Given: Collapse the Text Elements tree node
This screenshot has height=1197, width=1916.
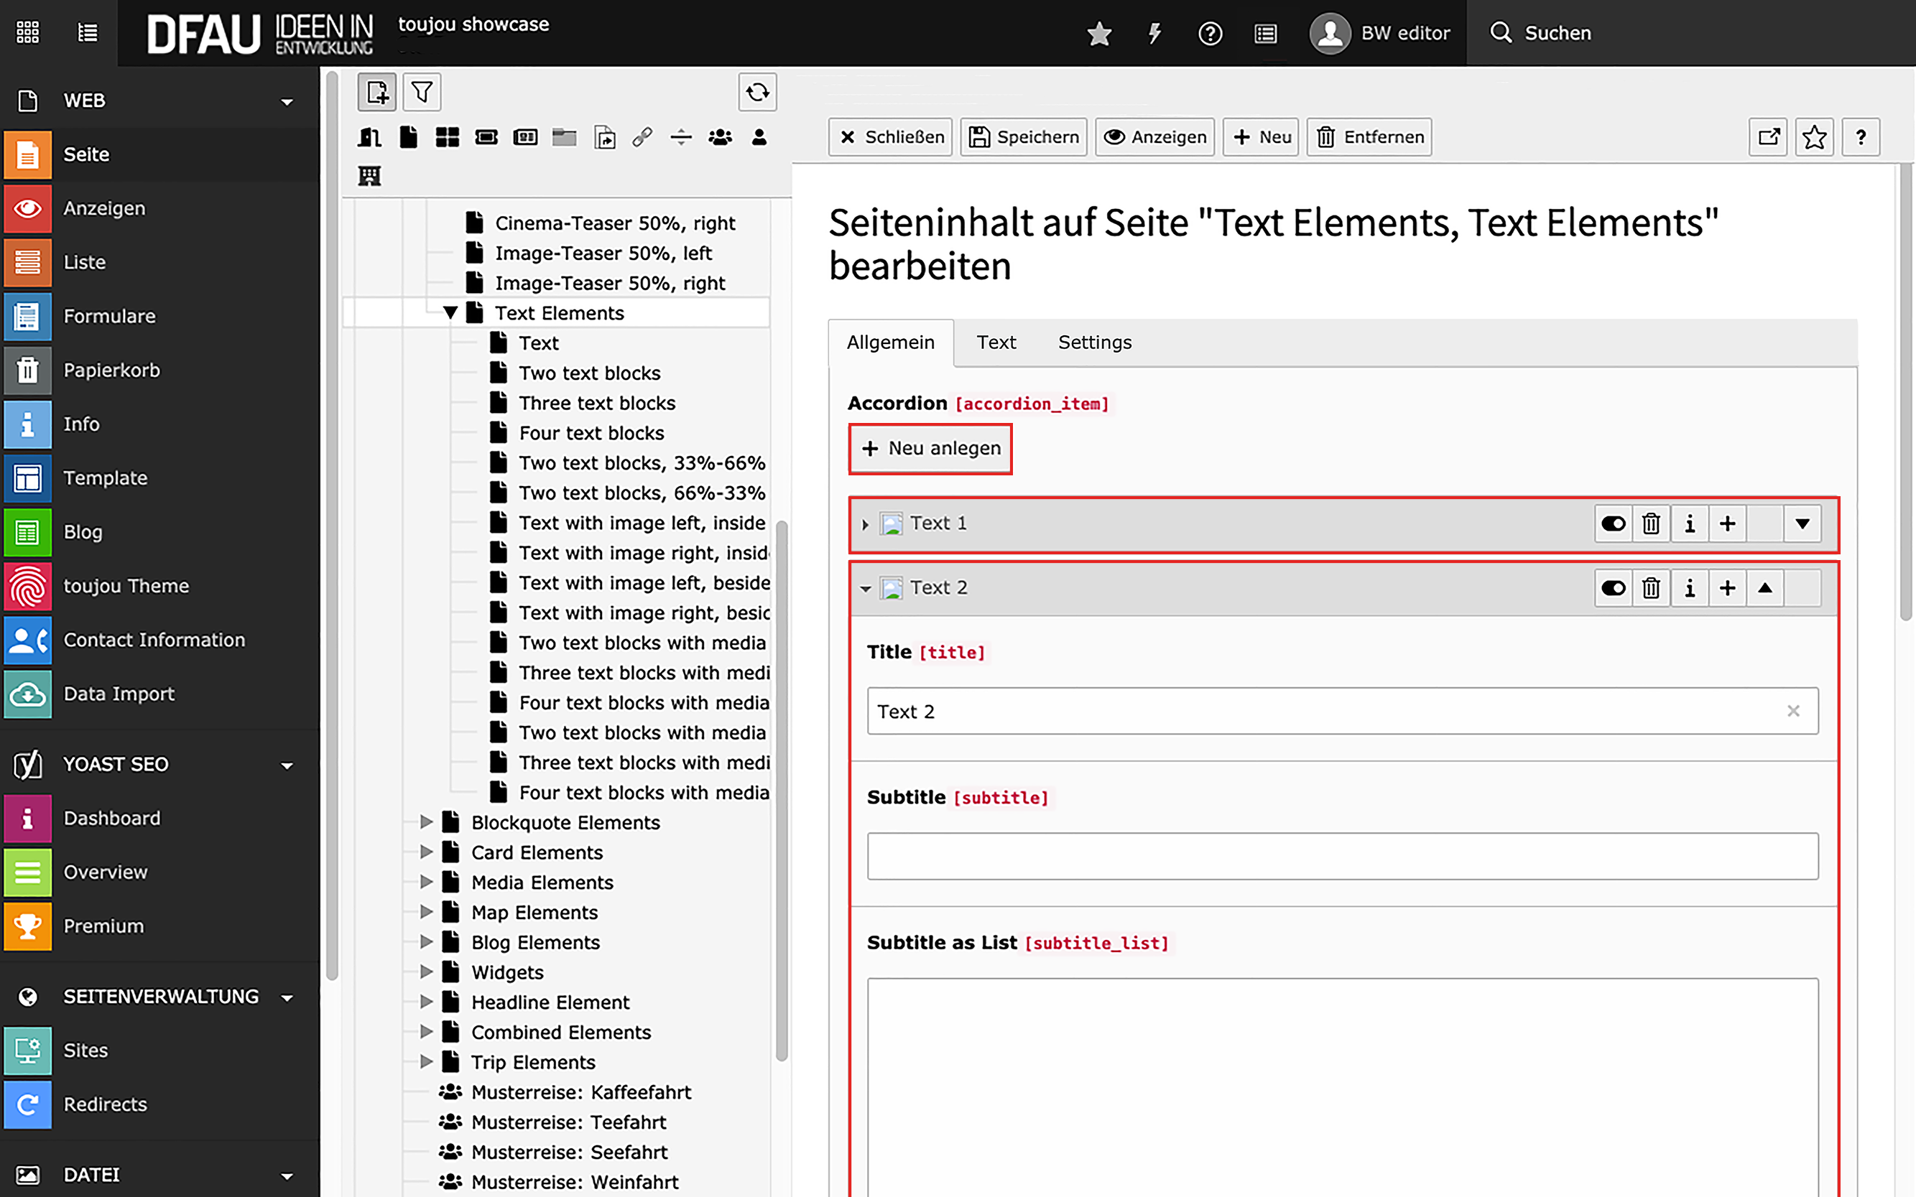Looking at the screenshot, I should (450, 312).
